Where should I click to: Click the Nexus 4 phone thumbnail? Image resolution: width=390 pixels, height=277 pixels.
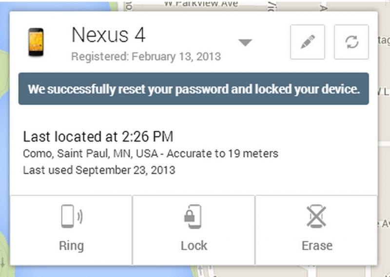pos(36,42)
